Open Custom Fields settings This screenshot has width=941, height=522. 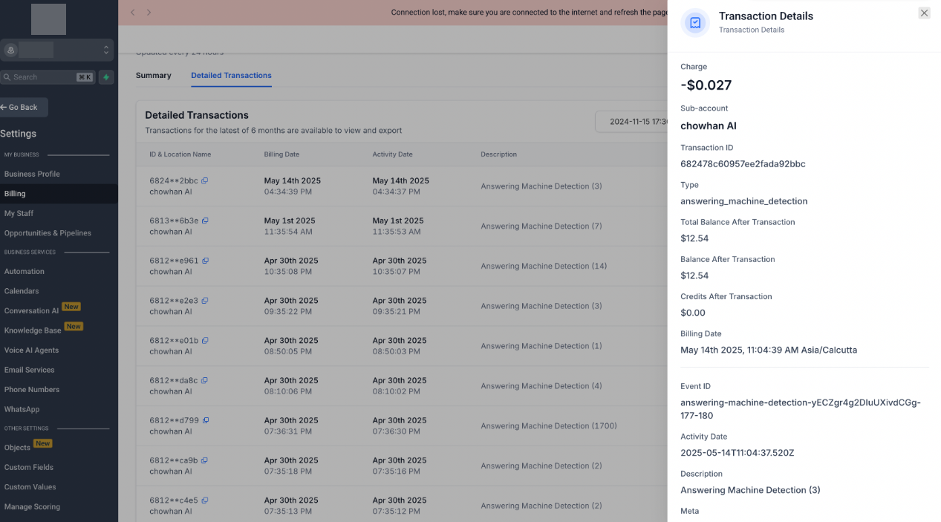coord(29,467)
